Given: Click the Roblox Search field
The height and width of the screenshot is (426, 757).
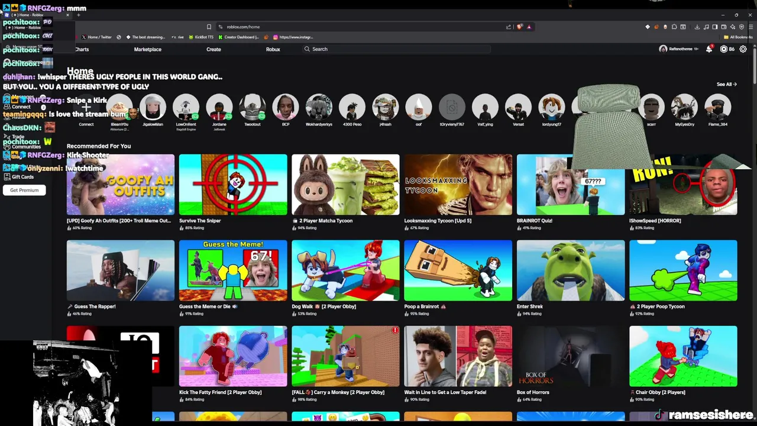Looking at the screenshot, I should pyautogui.click(x=396, y=49).
